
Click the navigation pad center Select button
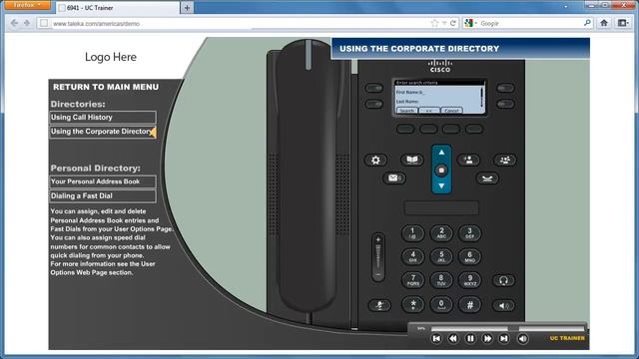point(441,171)
